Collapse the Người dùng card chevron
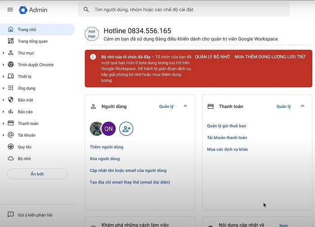 [x=185, y=106]
